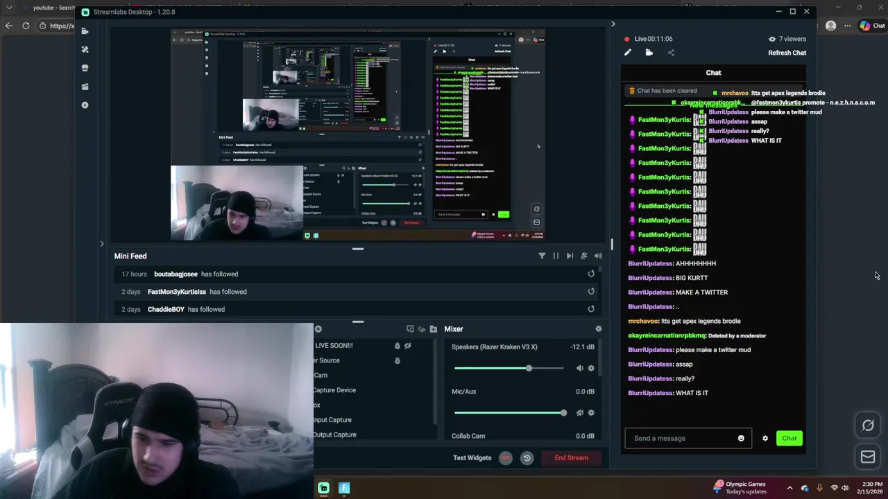Select Input Capture source
This screenshot has width=888, height=499.
click(x=332, y=420)
